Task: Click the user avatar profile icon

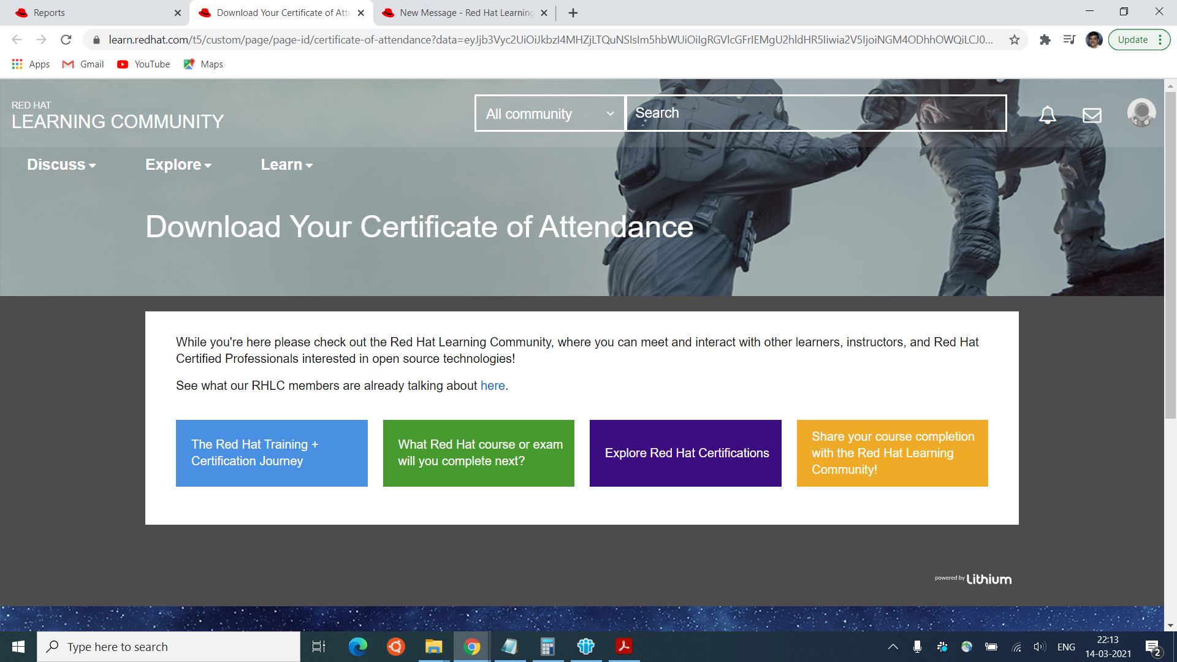Action: pos(1141,113)
